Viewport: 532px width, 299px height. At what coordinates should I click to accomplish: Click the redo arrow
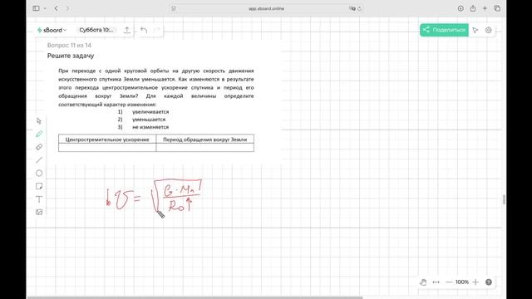(x=156, y=30)
